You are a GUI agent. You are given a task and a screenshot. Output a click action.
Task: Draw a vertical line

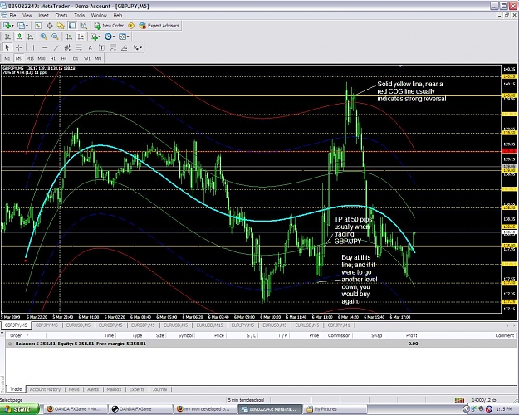coord(33,47)
